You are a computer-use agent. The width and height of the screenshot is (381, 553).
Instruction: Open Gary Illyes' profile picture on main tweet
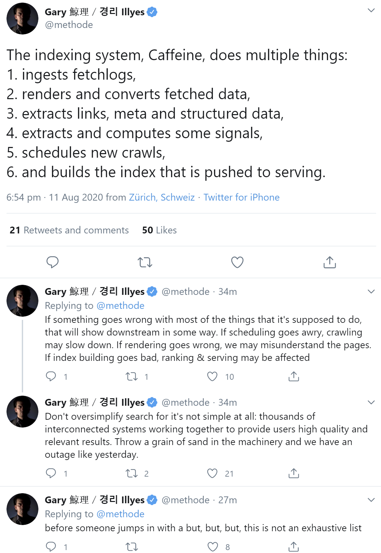coord(22,19)
